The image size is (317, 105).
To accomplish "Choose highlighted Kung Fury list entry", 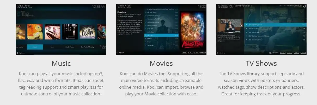I will pyautogui.click(x=161, y=35).
